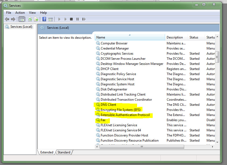Select Services (Local) in the console tree
The height and width of the screenshot is (165, 227).
coord(21,27)
